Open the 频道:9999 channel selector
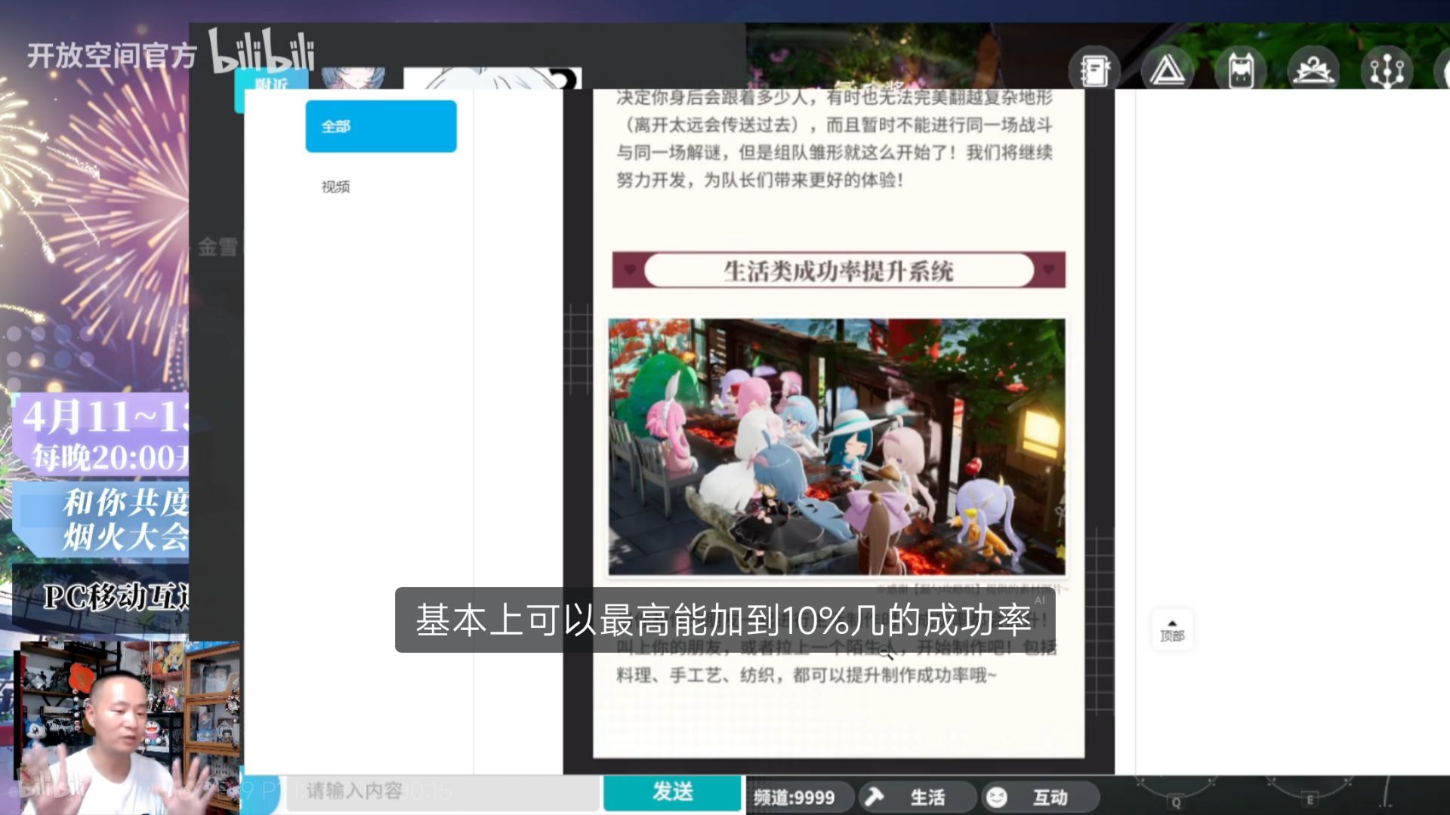 click(x=799, y=797)
